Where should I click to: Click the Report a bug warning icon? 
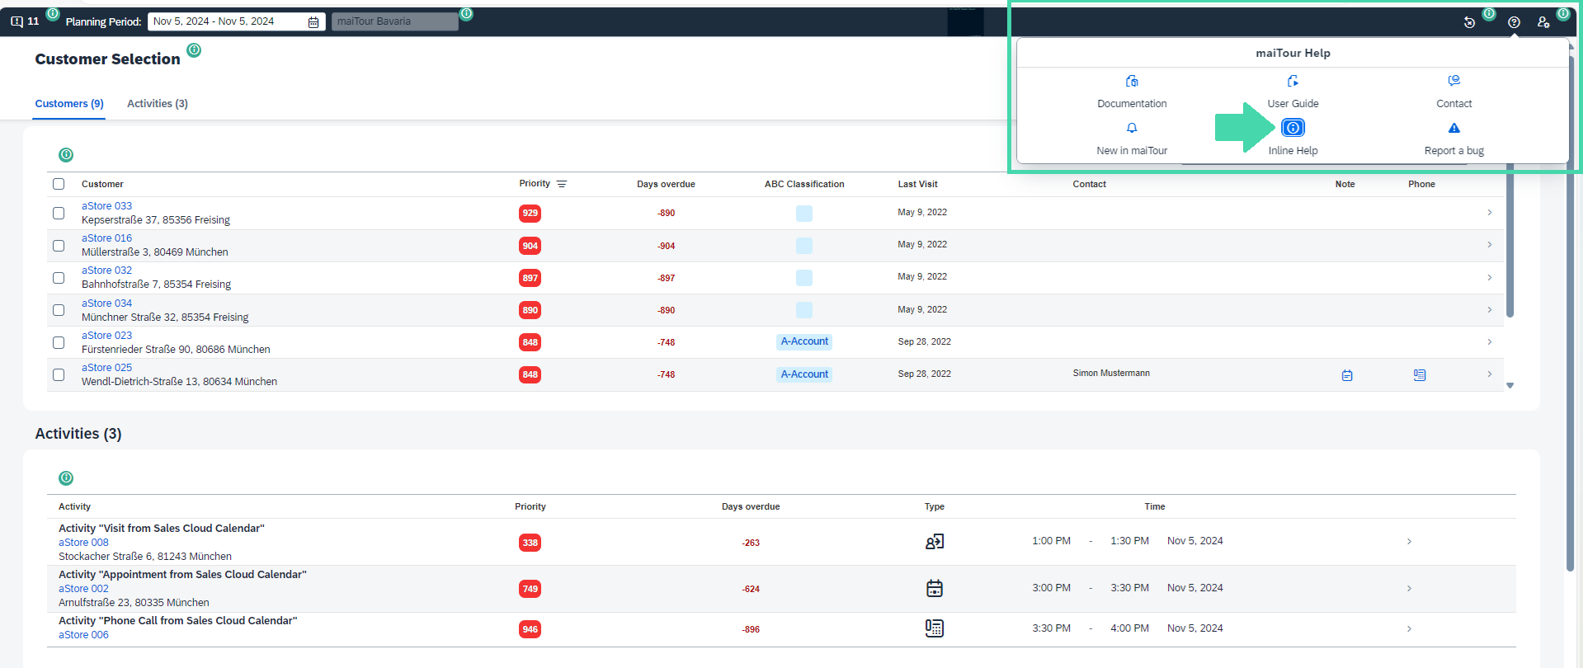1453,128
